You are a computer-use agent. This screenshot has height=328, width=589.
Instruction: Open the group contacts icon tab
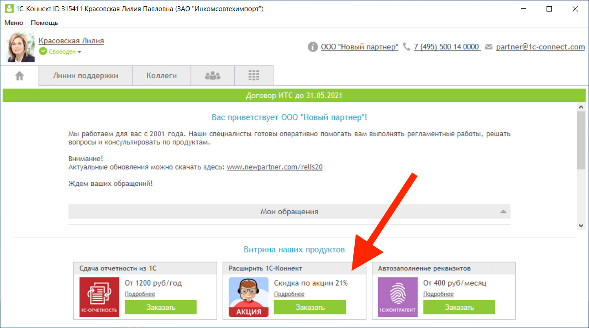pos(213,76)
